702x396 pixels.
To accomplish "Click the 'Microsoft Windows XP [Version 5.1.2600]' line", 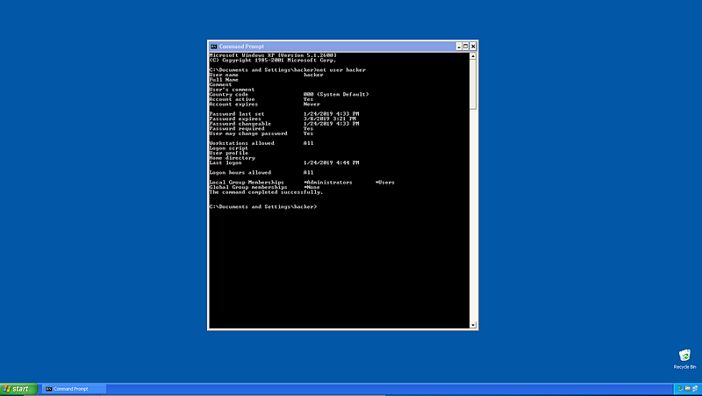I will 273,55.
